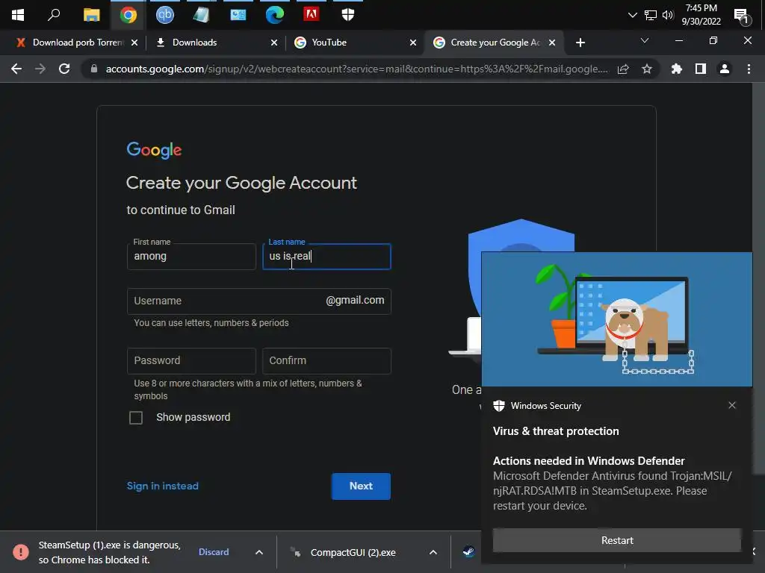Click the bulldog notification image

pos(616,319)
